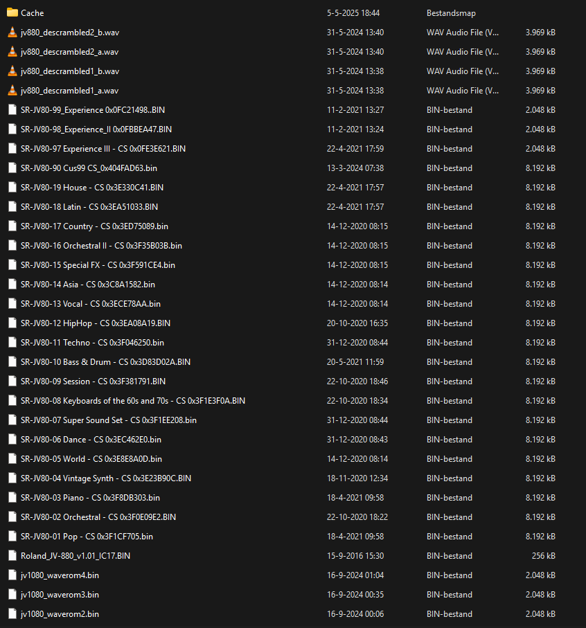Select the date '18-11-2020 12:34' of Vintage Synth
Viewport: 586px width, 628px height.
click(357, 478)
